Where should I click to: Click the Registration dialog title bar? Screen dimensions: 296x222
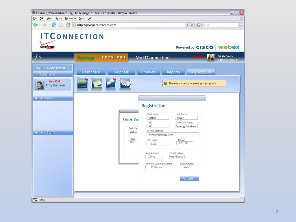click(x=172, y=98)
